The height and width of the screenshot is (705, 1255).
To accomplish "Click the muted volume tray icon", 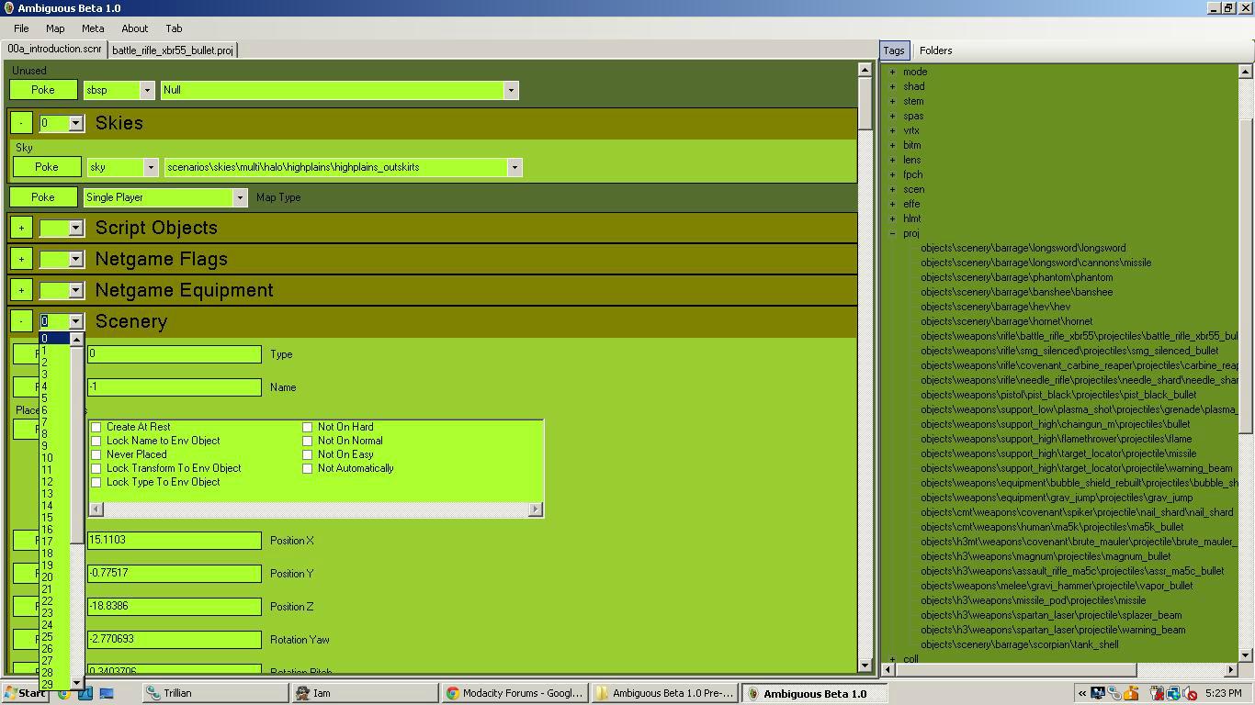I will pos(1192,693).
